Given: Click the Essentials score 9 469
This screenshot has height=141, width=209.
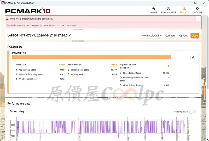Looking at the screenshot, I should [x=62, y=65].
